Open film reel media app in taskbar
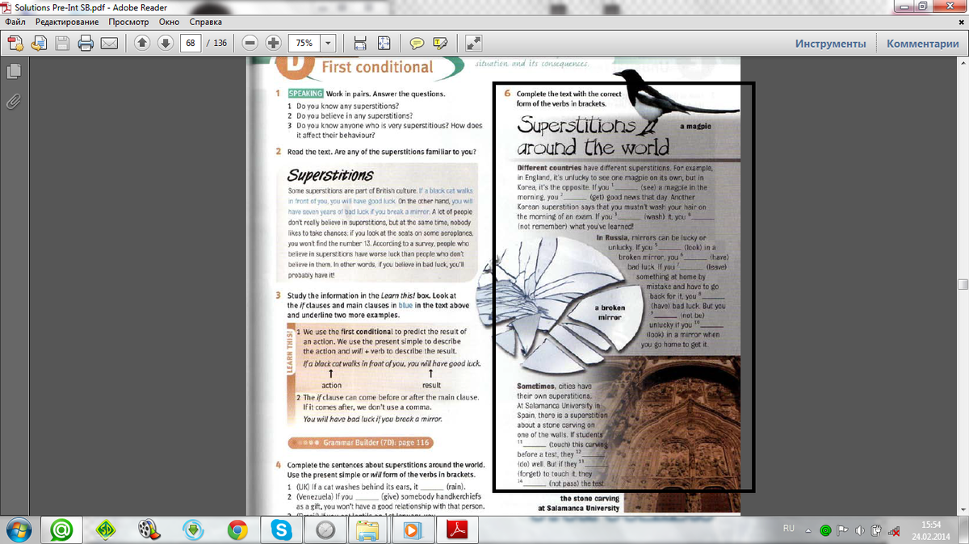Image resolution: width=969 pixels, height=544 pixels. [149, 530]
